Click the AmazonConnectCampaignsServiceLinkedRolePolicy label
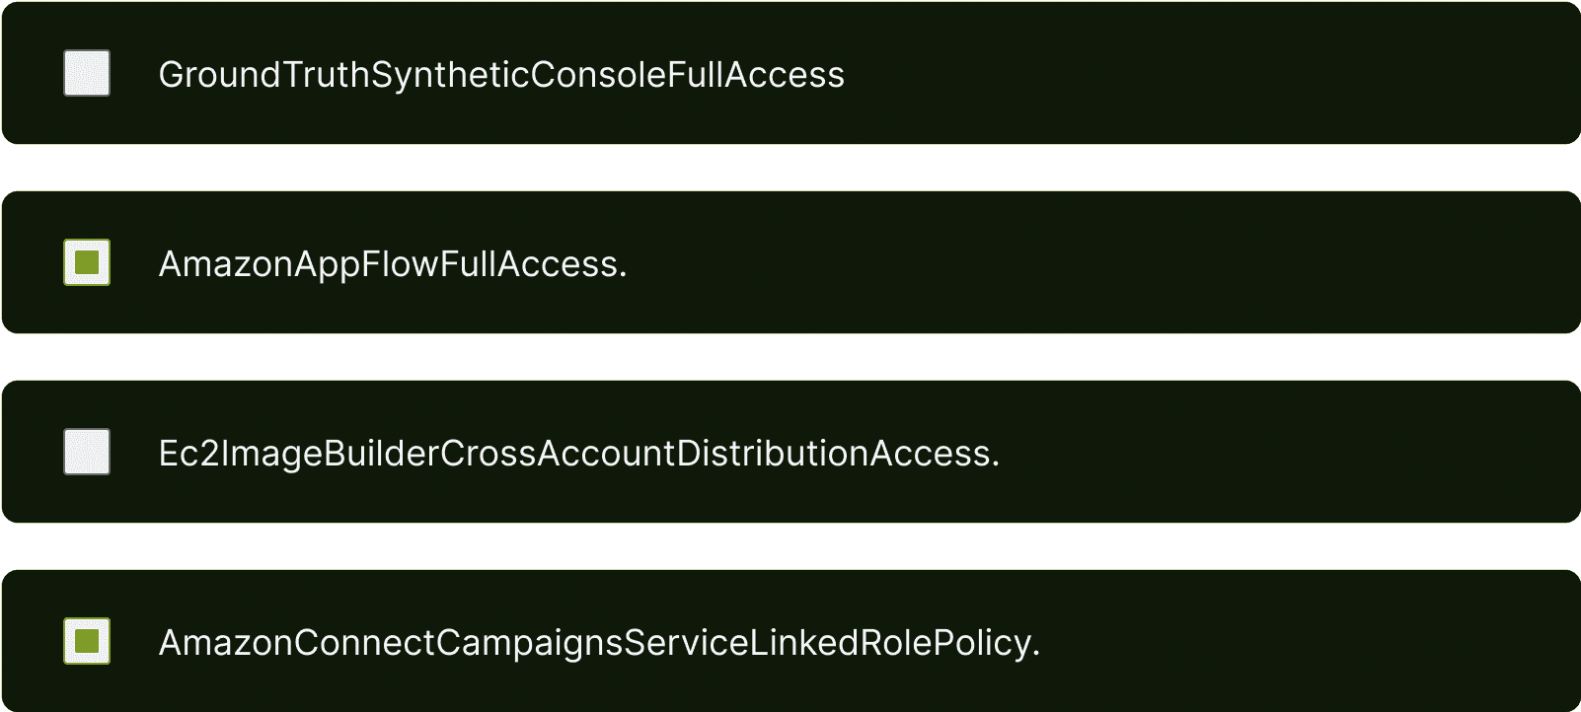The image size is (1581, 712). point(600,640)
